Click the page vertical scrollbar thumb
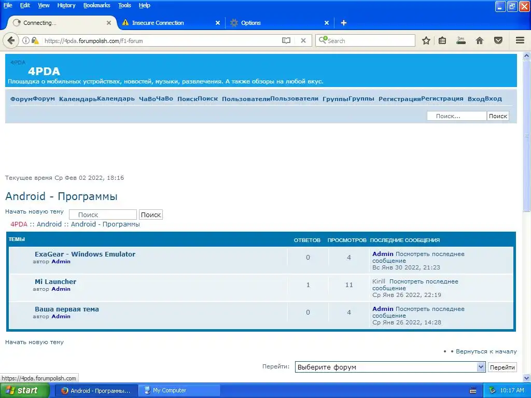531x398 pixels. pos(526,136)
